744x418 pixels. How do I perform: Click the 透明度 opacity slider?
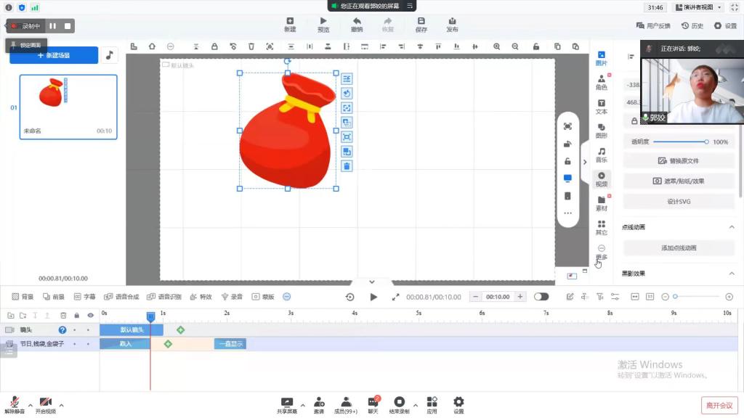(x=680, y=142)
